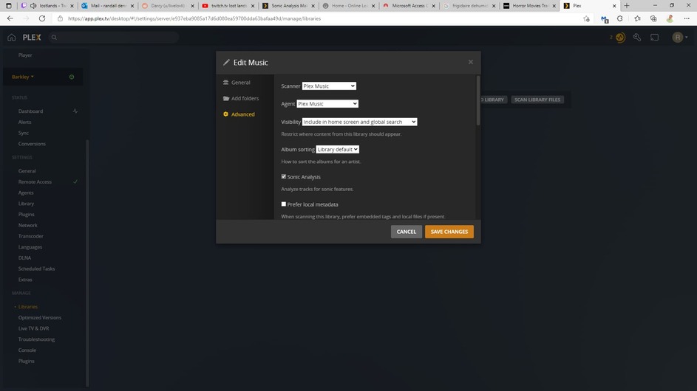The height and width of the screenshot is (391, 697).
Task: Open the browser profile icon
Action: pyautogui.click(x=670, y=18)
